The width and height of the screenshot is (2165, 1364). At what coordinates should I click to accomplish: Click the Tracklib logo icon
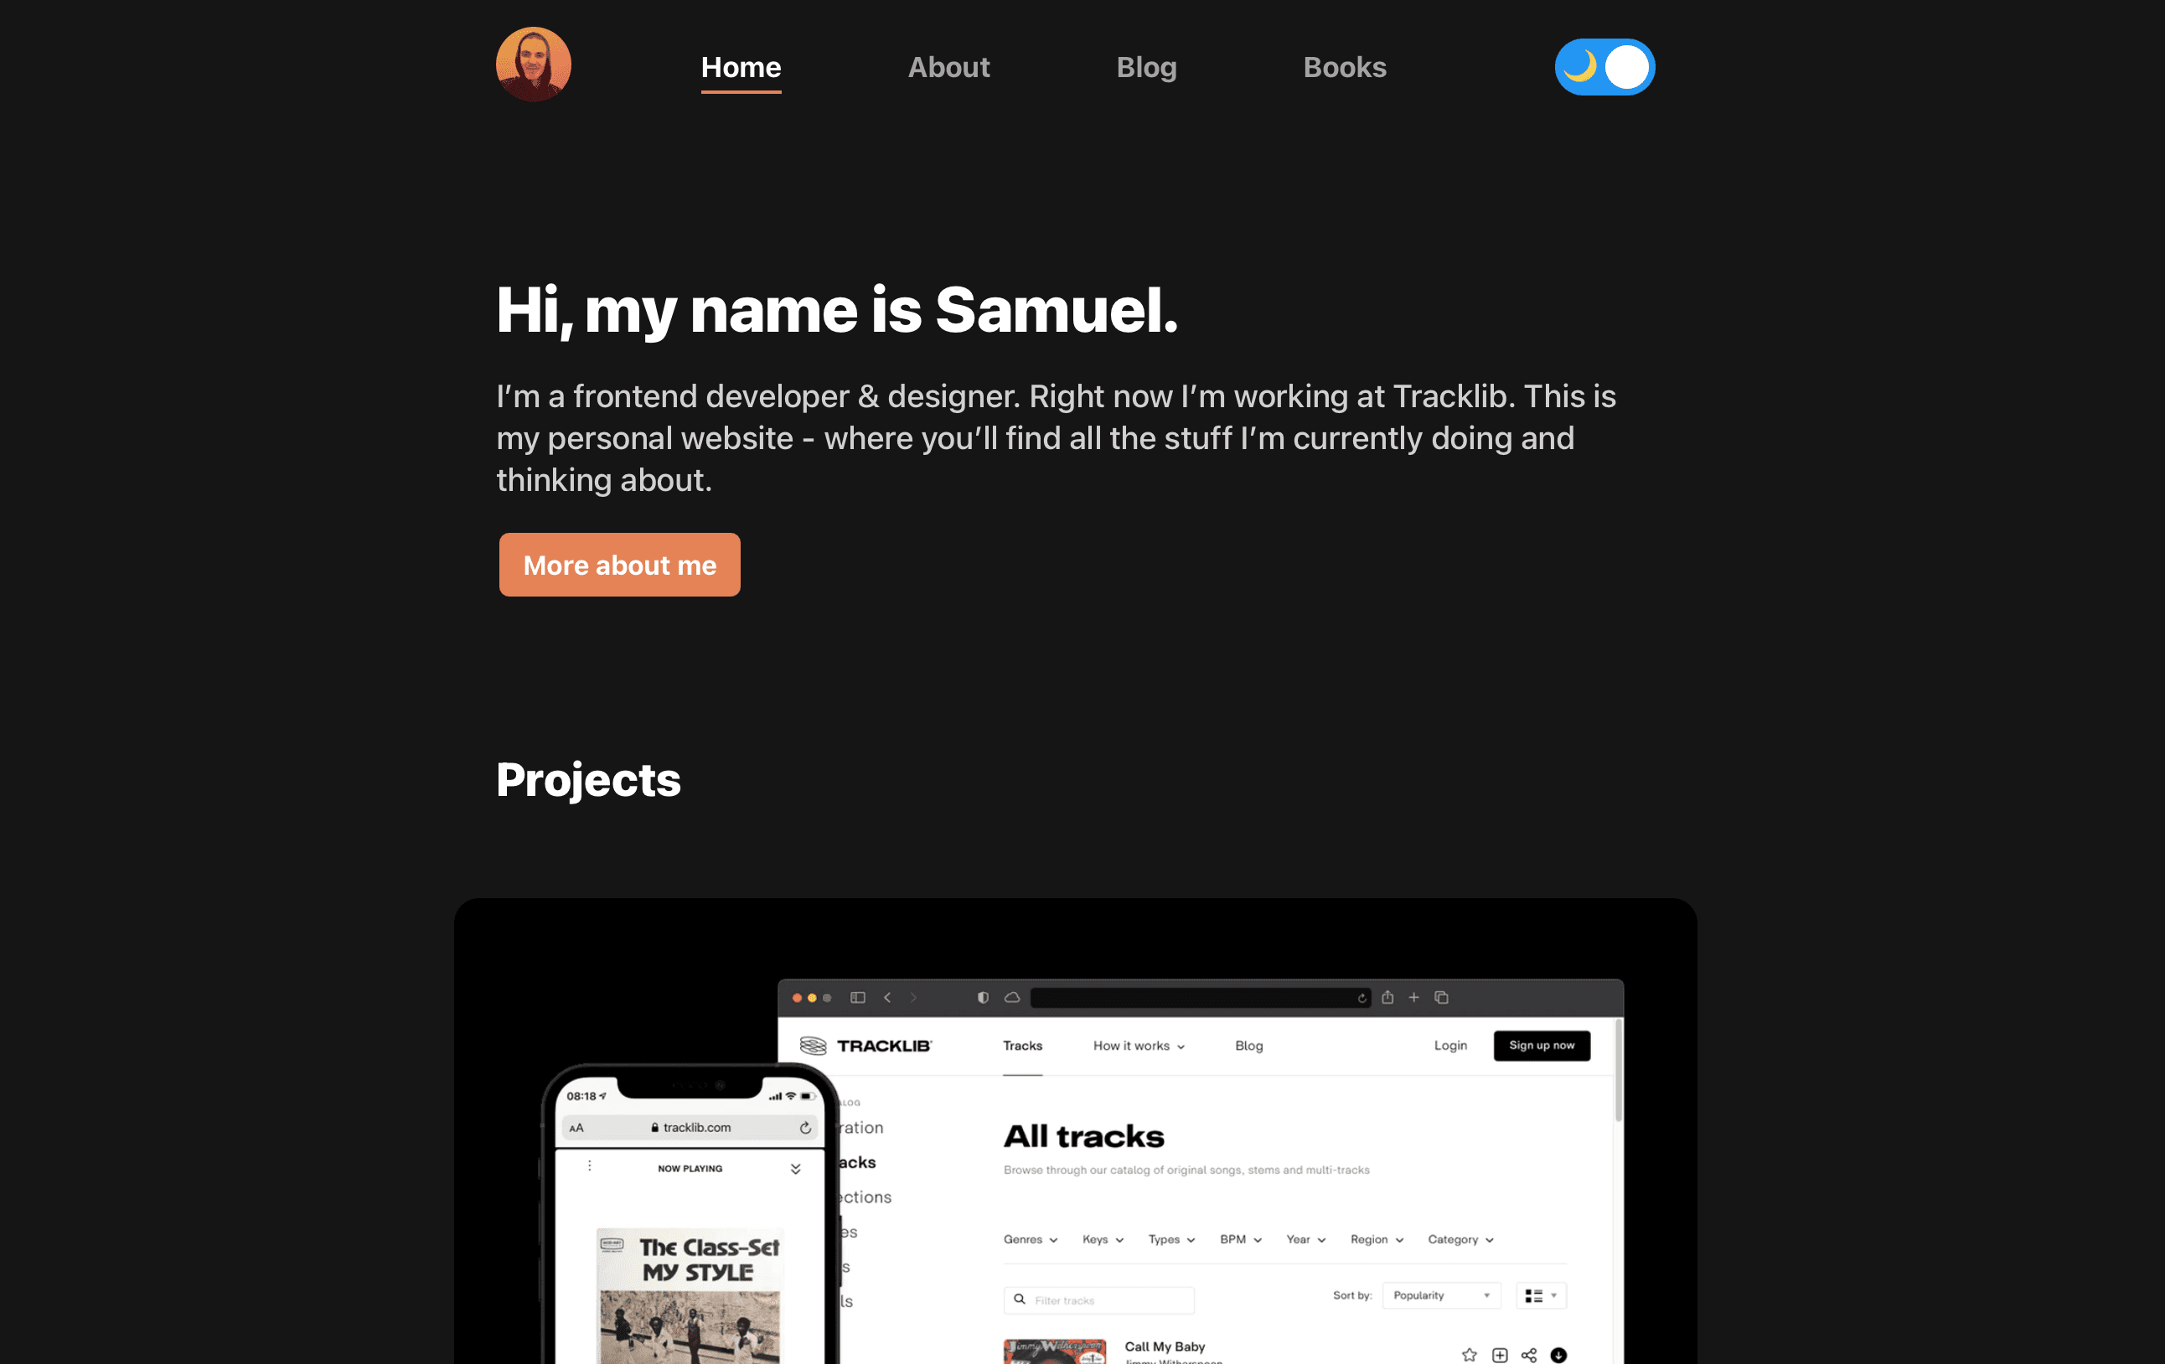pos(812,1045)
